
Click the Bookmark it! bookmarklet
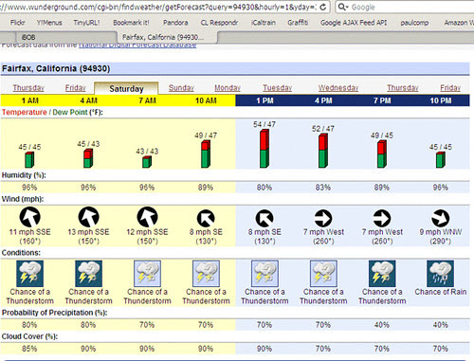pyautogui.click(x=131, y=23)
